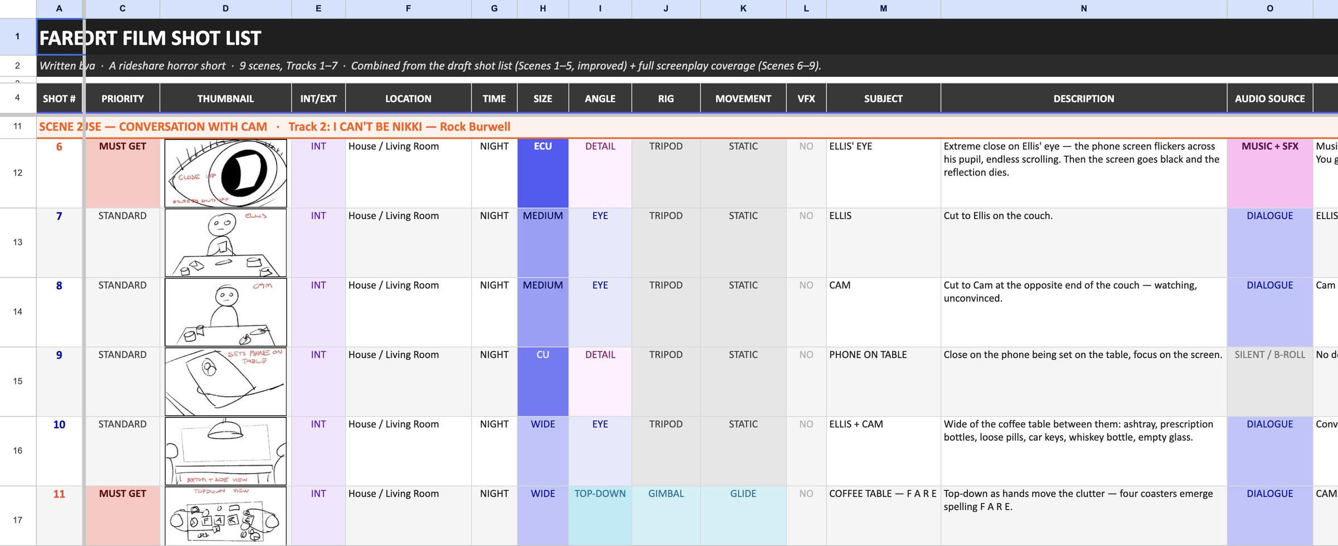Click the 'Written by' subtitle row
Screen dimensions: 1338x546
pos(687,66)
